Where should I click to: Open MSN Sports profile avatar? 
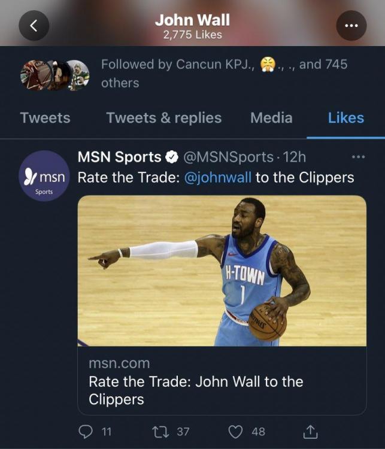(x=44, y=178)
